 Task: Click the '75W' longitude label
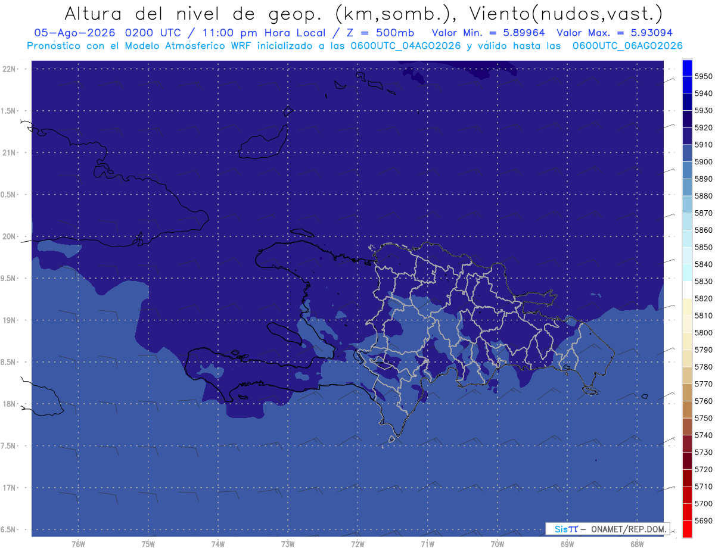tap(148, 544)
